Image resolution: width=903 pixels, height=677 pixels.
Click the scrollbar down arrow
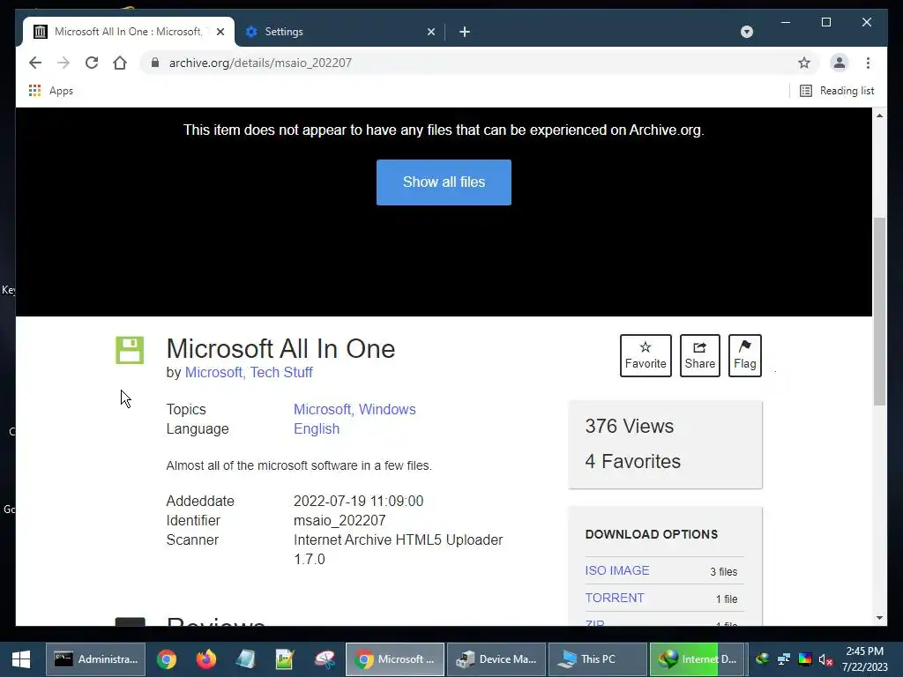pos(879,618)
